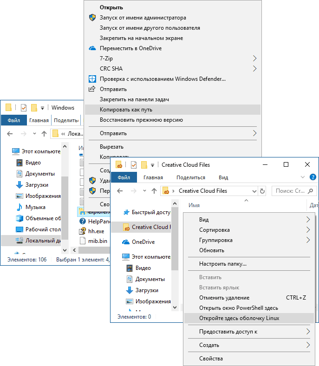Click new folder icon in Creative Cloud title bar
Screen dimensions: 319x366
click(144, 165)
